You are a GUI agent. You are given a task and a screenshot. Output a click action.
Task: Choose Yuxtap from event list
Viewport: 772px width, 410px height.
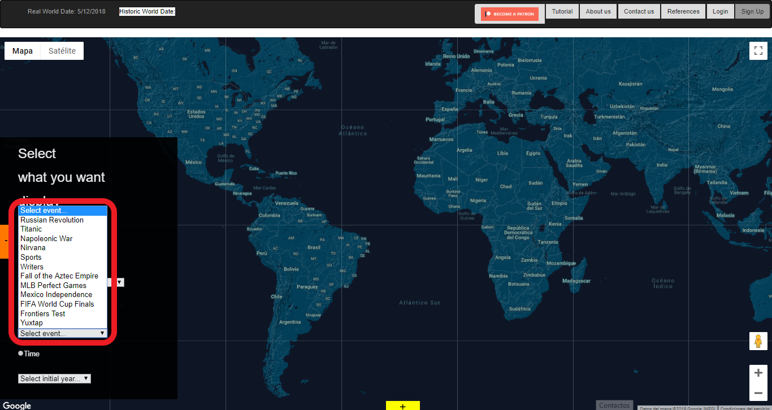point(62,323)
